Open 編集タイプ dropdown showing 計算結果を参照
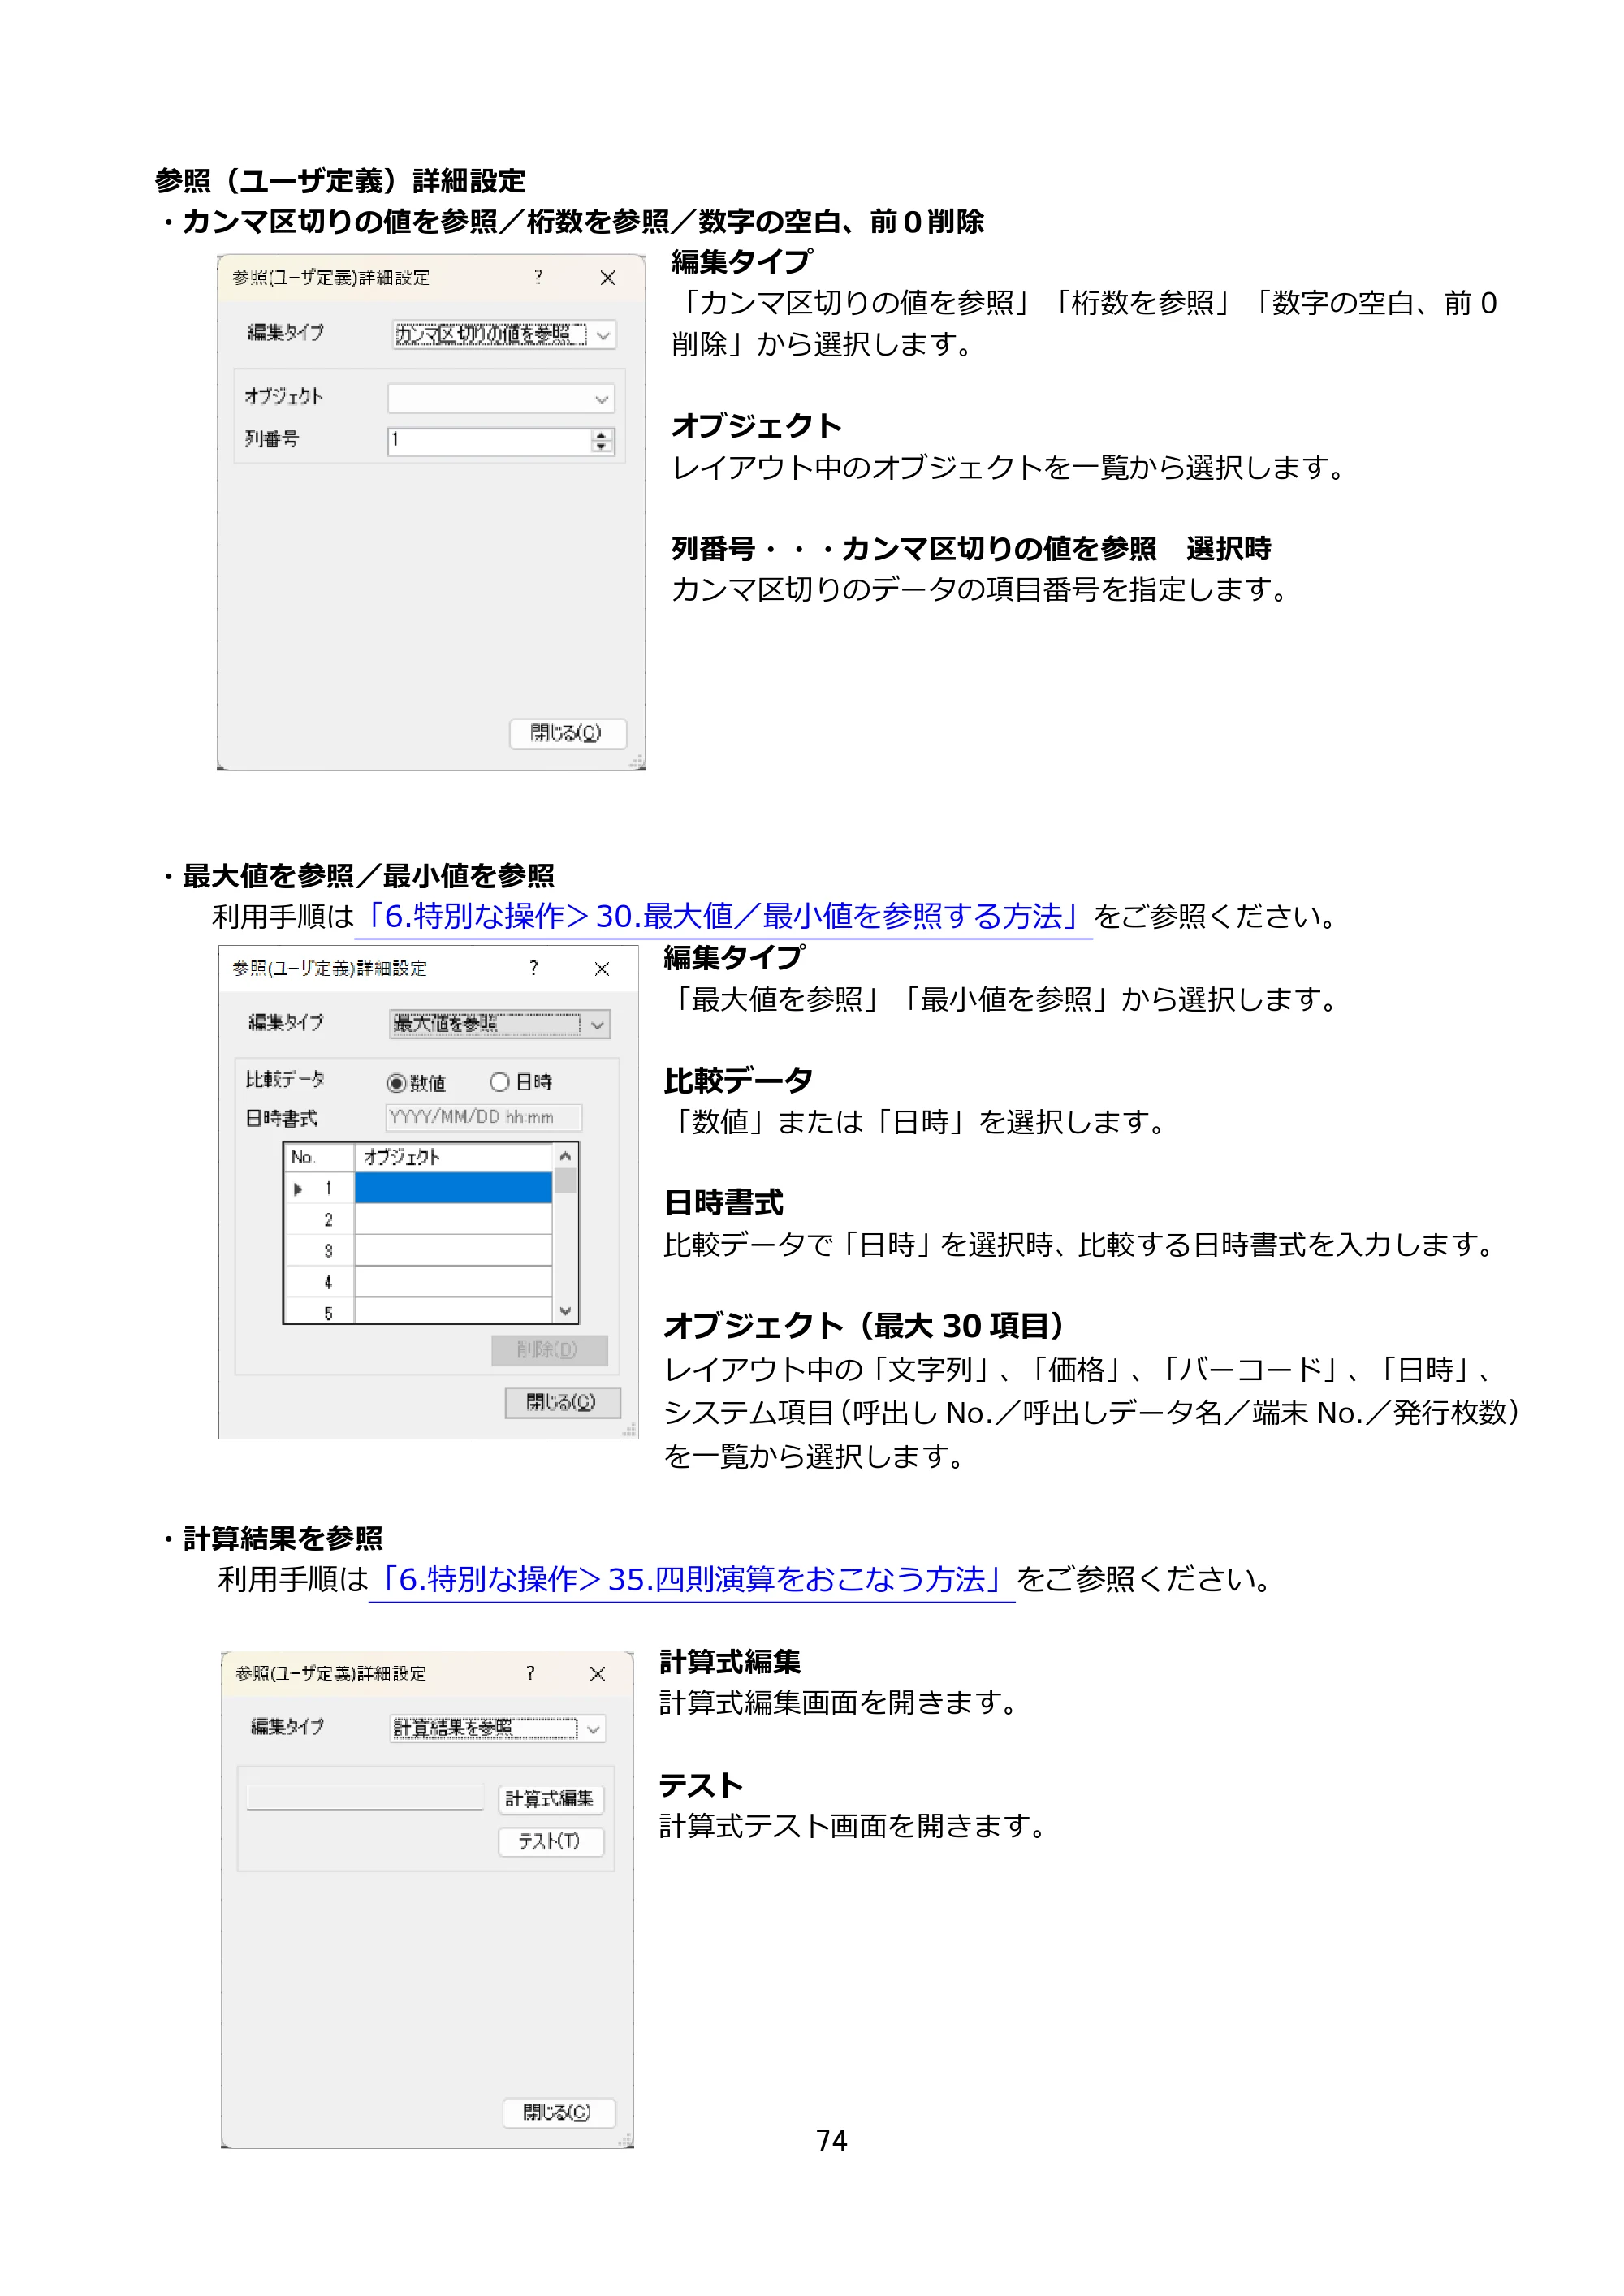 (x=498, y=1728)
